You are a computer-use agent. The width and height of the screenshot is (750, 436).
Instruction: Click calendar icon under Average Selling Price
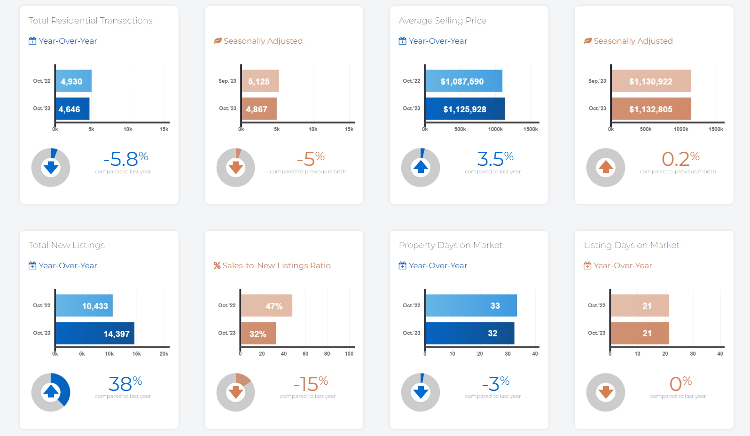[x=402, y=41]
